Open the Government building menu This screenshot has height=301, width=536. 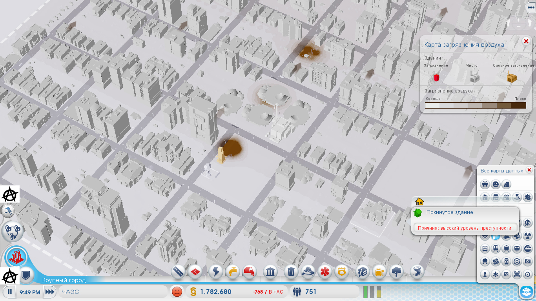click(x=270, y=272)
